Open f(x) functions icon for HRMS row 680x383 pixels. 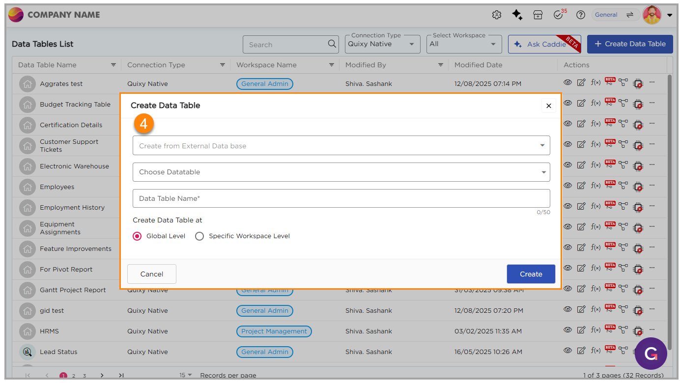tap(595, 330)
